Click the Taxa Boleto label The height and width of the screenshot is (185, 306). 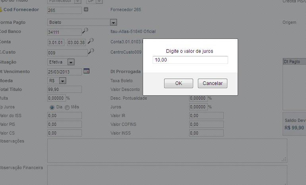[121, 81]
